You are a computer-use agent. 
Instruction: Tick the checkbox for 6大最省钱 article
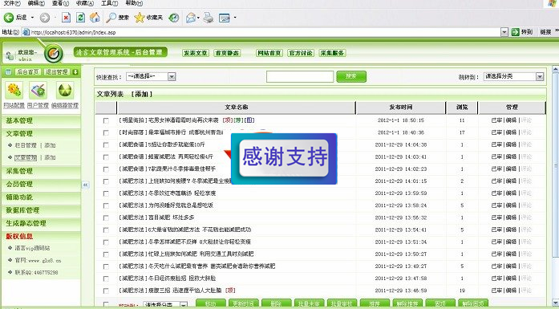106,230
